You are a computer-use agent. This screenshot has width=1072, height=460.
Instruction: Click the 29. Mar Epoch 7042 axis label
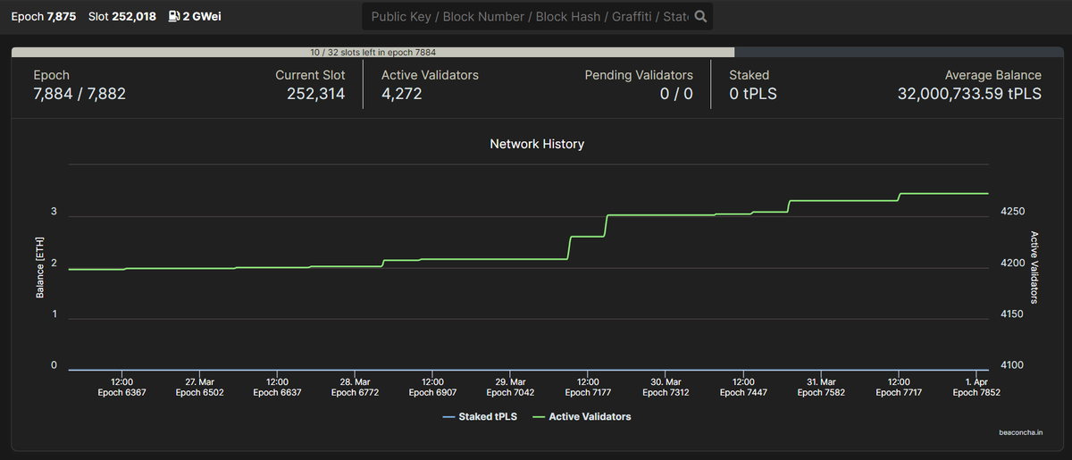[x=511, y=387]
